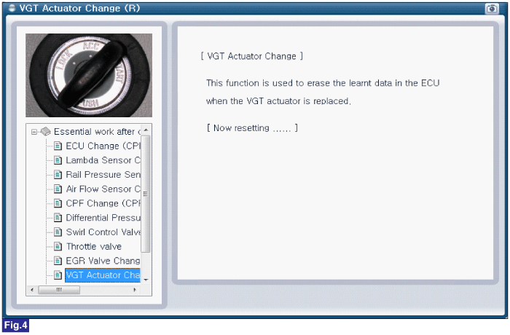
Task: Click document icon next to Lambda Sensor
Action: pos(58,160)
